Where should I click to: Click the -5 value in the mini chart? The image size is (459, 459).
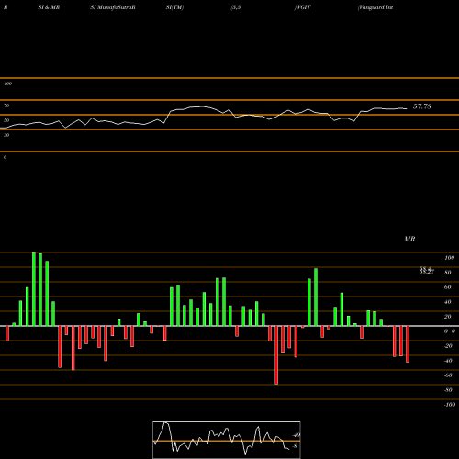coord(295,446)
